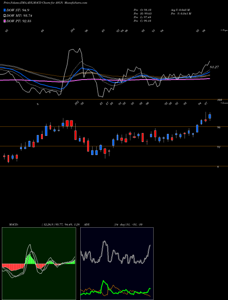Click the white DOW MT legend swatch
This screenshot has height=300, width=228.
pyautogui.click(x=5, y=16)
